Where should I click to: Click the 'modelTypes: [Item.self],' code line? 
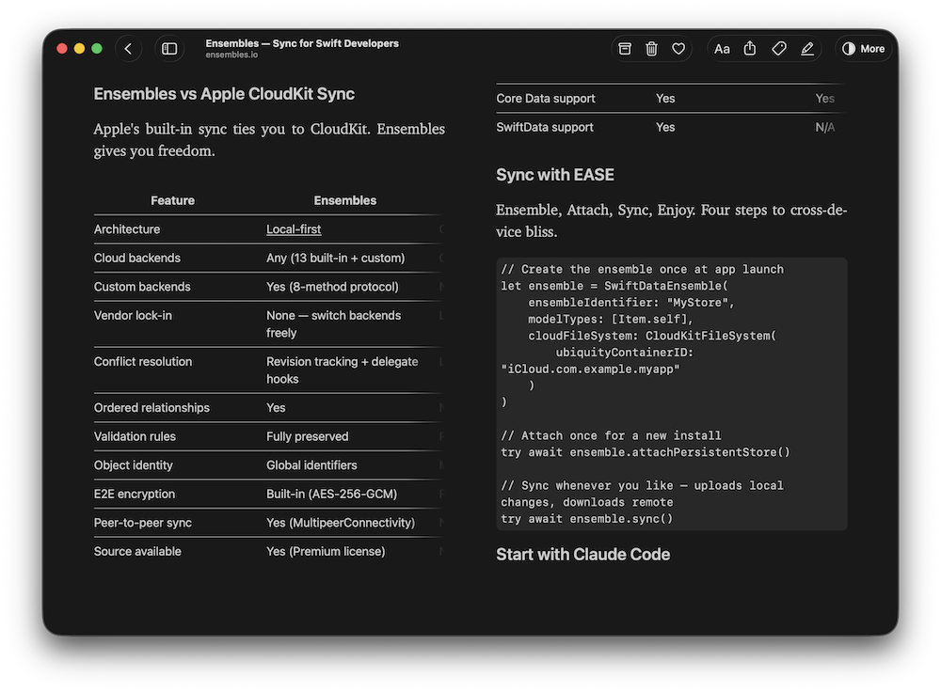(x=611, y=319)
